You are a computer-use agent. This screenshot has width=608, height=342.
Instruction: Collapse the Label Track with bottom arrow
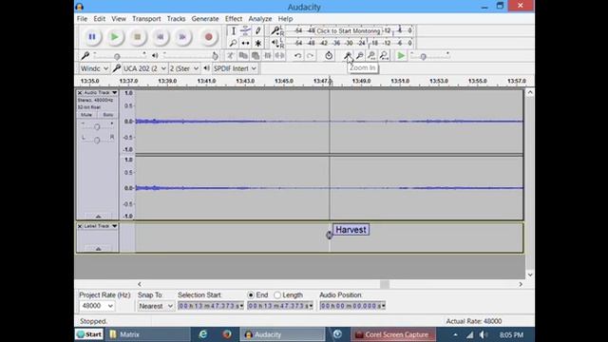[x=98, y=249]
